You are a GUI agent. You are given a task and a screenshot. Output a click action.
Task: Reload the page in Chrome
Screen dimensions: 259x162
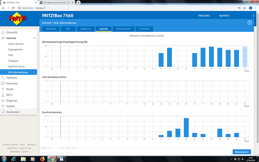[13, 8]
